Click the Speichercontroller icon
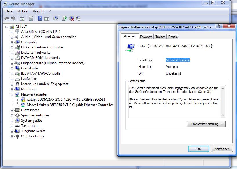This screenshot has height=169, width=237. click(17, 115)
